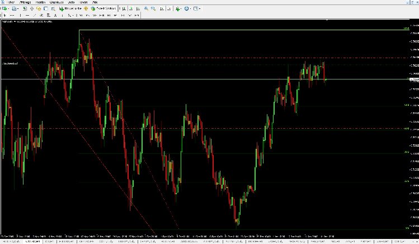
Task: Click the Nouvel ordre button
Action: click(x=70, y=8)
